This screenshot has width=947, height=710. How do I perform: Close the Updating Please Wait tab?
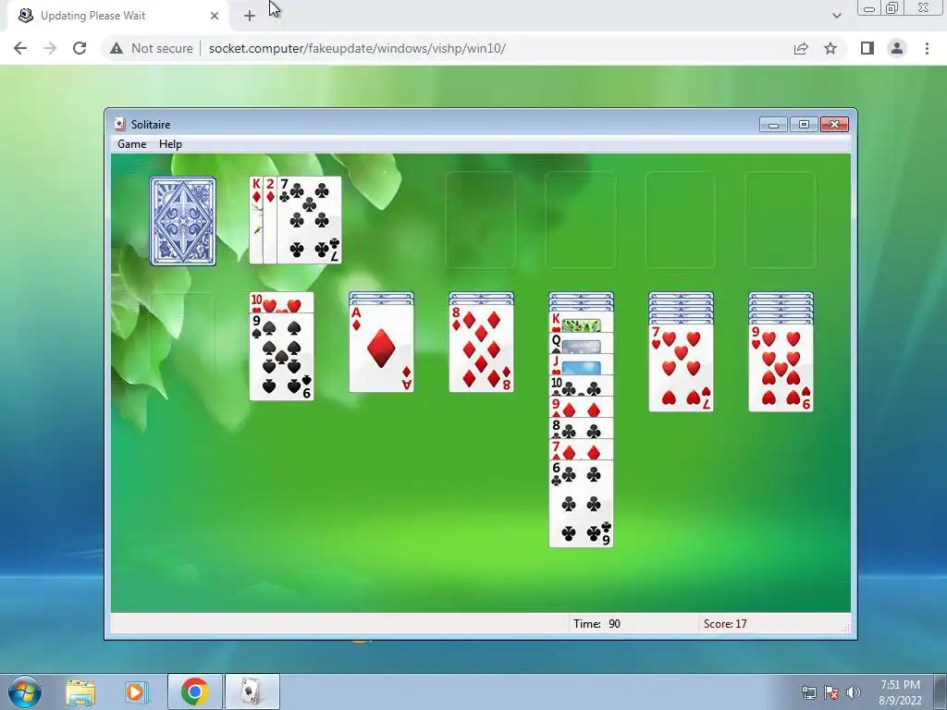[x=215, y=16]
